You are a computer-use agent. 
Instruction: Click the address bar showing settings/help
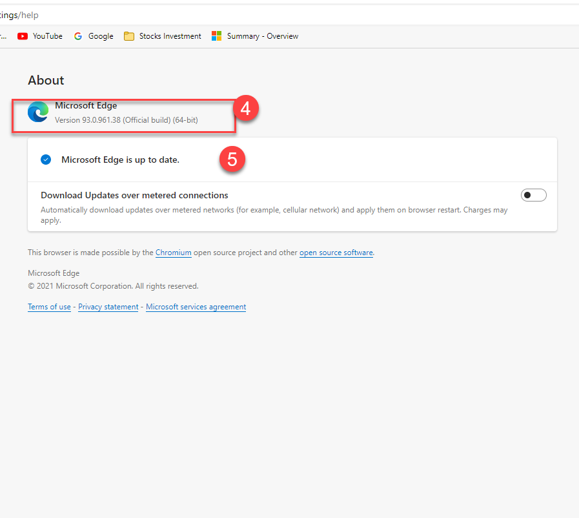click(x=289, y=15)
